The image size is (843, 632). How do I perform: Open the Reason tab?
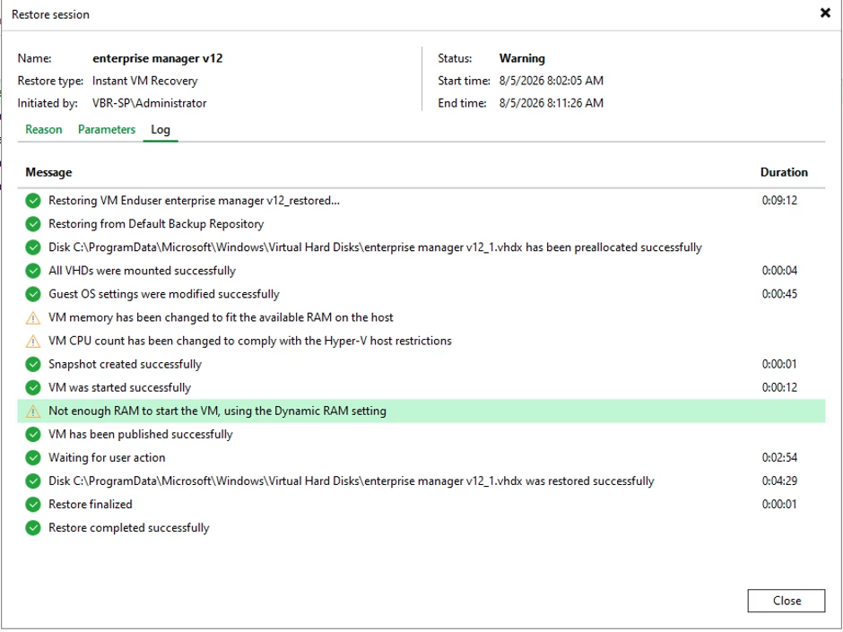[44, 129]
